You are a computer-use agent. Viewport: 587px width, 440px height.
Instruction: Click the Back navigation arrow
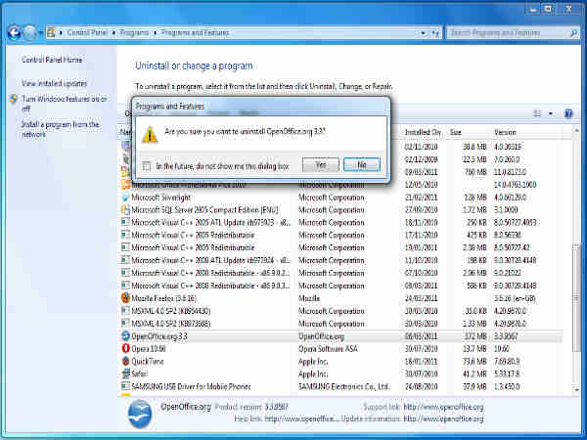click(x=14, y=32)
